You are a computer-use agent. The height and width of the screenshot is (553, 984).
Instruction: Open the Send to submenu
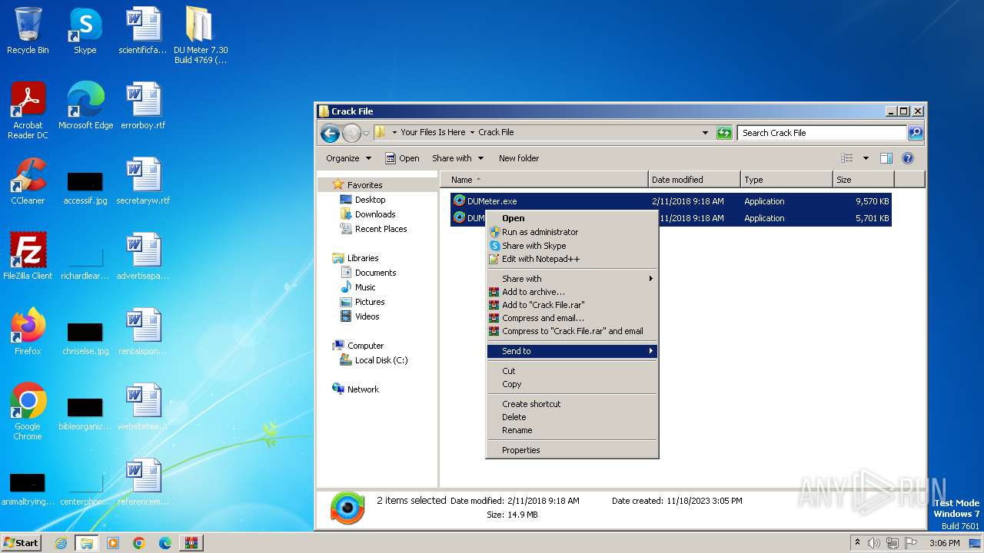point(572,351)
